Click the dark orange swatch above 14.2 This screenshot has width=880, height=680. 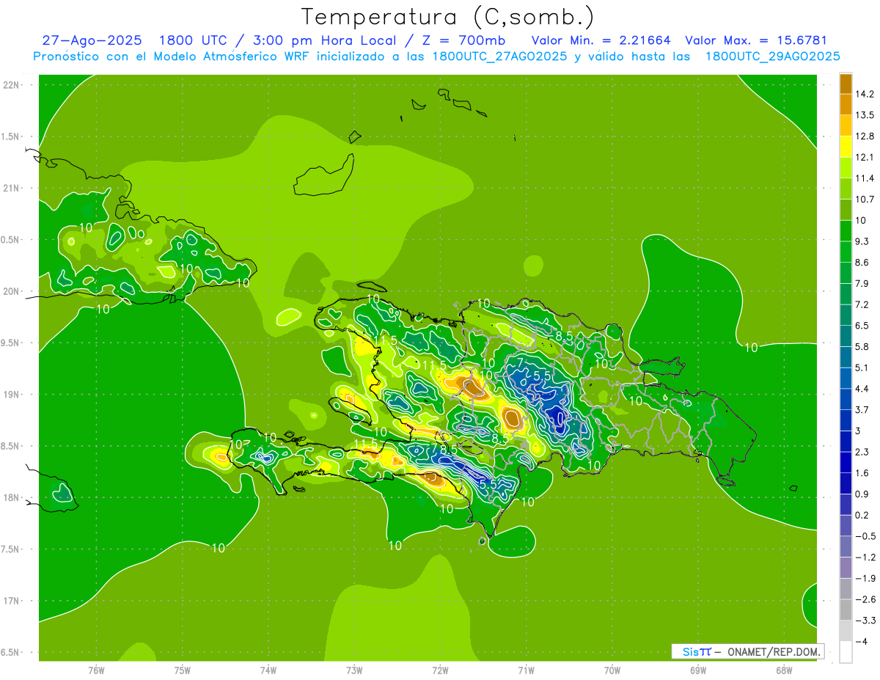pos(846,84)
